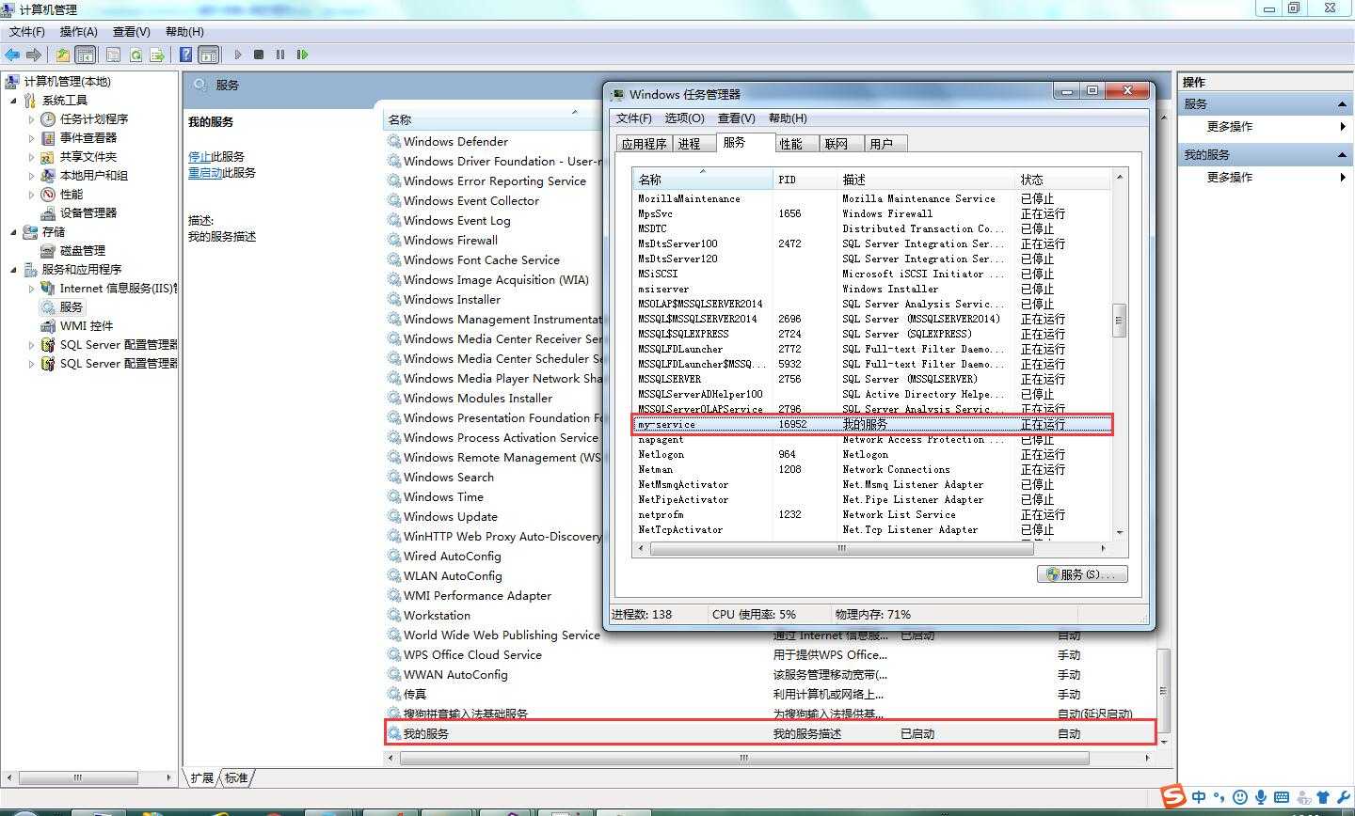Open the 帮助(H) menu in Computer Management

[184, 31]
